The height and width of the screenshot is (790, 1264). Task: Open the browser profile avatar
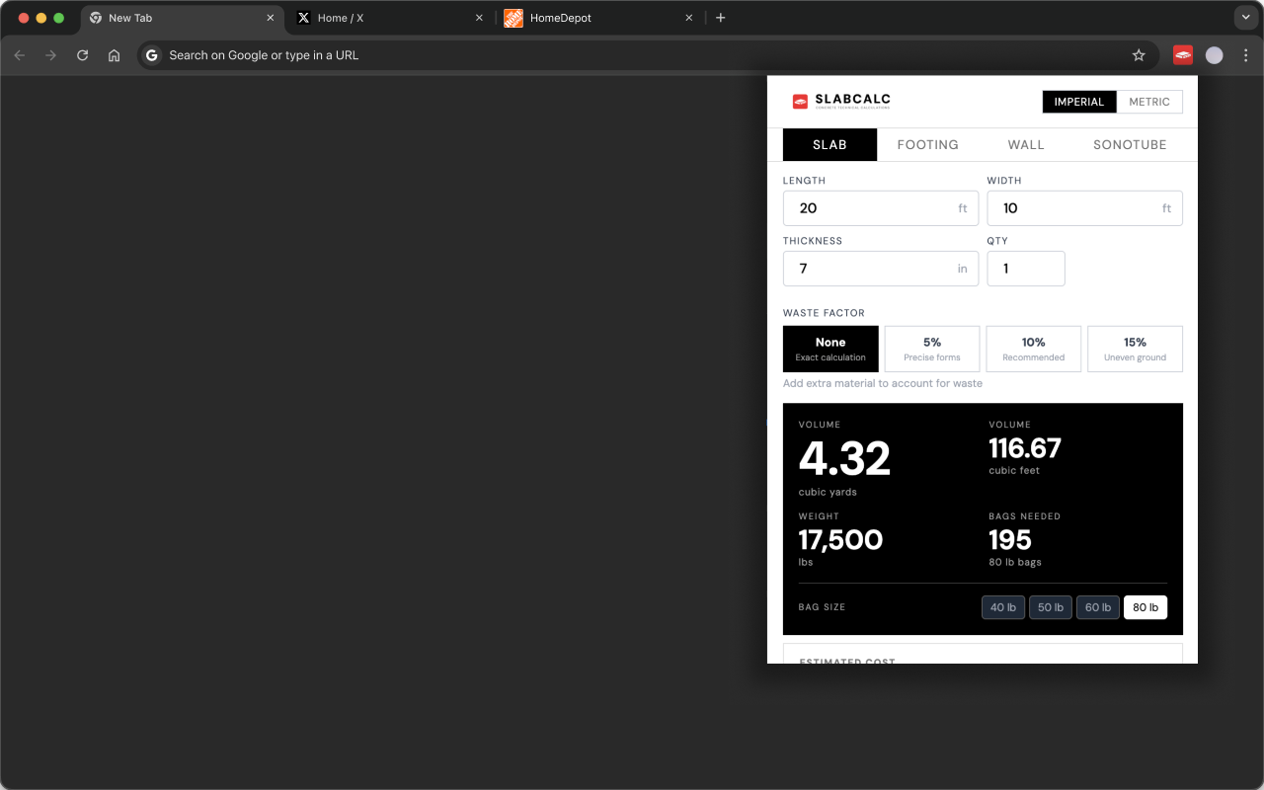[x=1214, y=55]
